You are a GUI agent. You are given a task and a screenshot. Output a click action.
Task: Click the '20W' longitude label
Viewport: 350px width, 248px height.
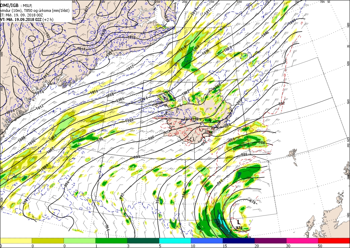pyautogui.click(x=184, y=2)
